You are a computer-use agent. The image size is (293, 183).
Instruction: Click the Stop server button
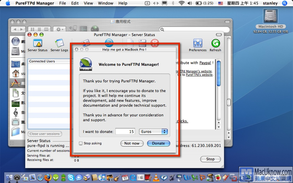(211, 159)
